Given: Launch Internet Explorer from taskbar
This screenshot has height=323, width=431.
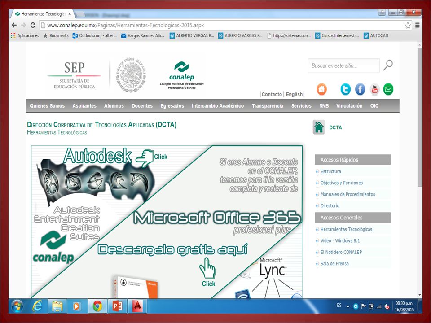Looking at the screenshot, I should click(37, 306).
